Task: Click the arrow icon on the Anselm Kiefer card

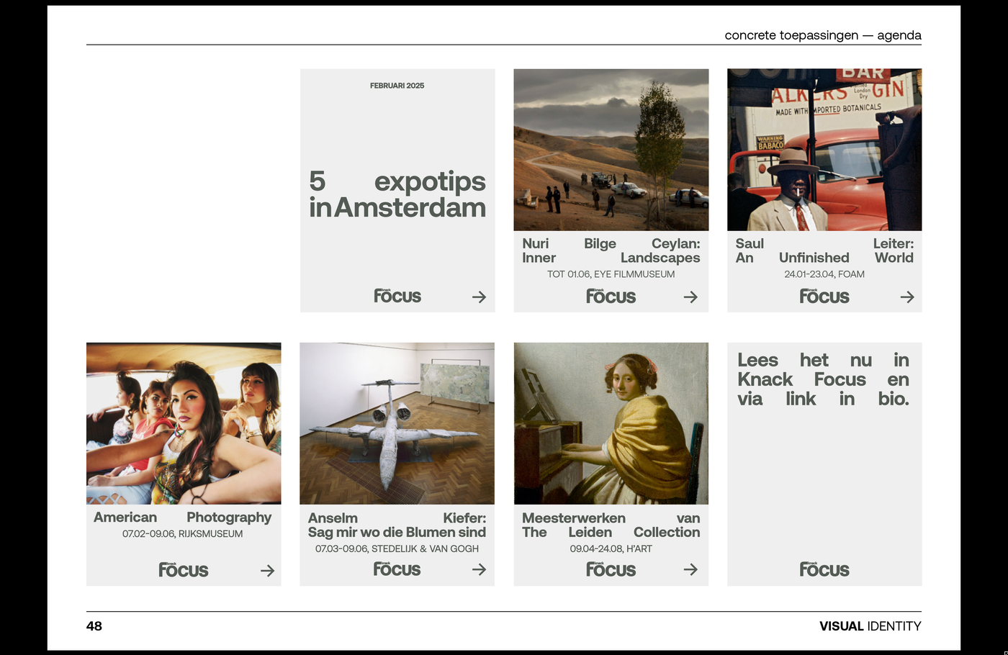Action: [x=479, y=569]
